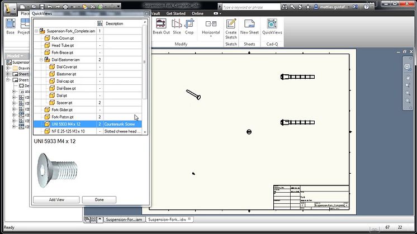
Task: Click the QuickViews list vertical scrollbar thumb
Action: pos(145,62)
